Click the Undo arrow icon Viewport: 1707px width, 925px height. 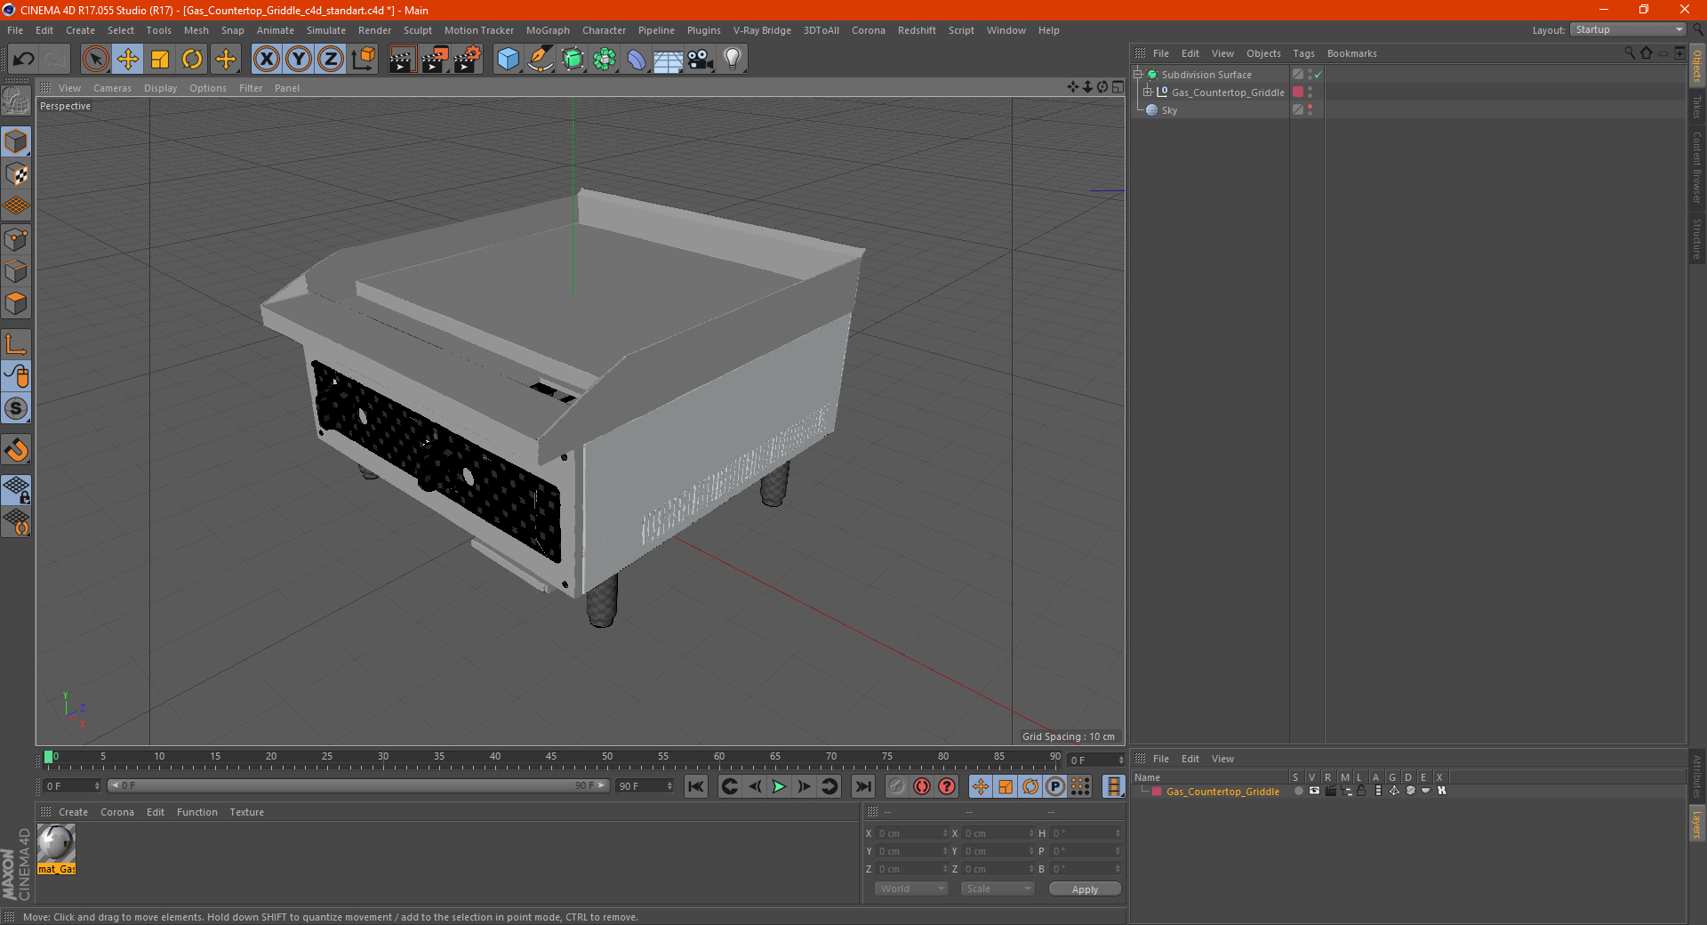click(24, 60)
